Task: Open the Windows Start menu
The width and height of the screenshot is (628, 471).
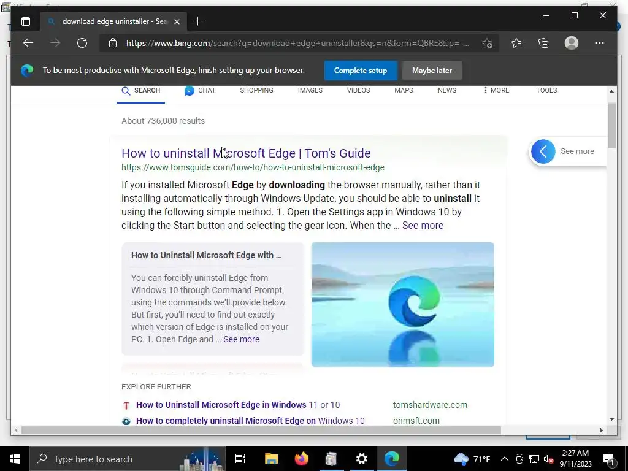Action: [x=15, y=459]
